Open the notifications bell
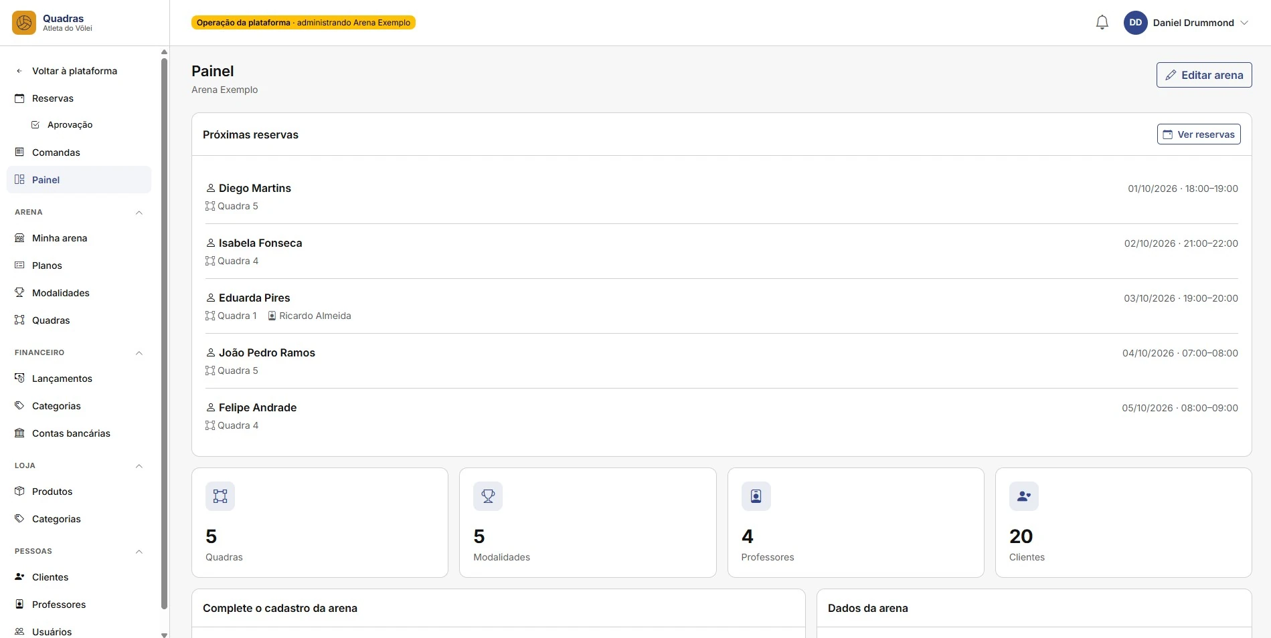Viewport: 1271px width, 638px height. point(1102,23)
